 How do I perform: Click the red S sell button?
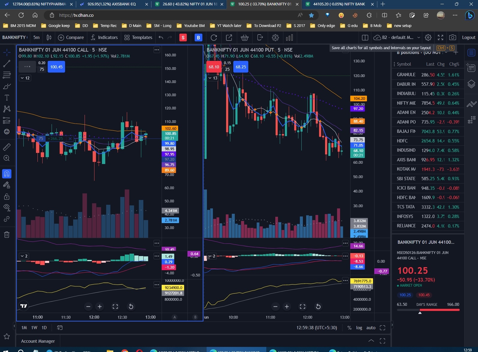pyautogui.click(x=183, y=37)
